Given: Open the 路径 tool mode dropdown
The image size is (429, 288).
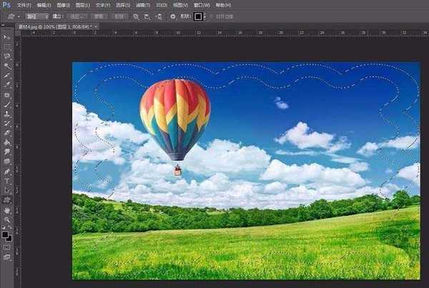Looking at the screenshot, I should click(36, 16).
